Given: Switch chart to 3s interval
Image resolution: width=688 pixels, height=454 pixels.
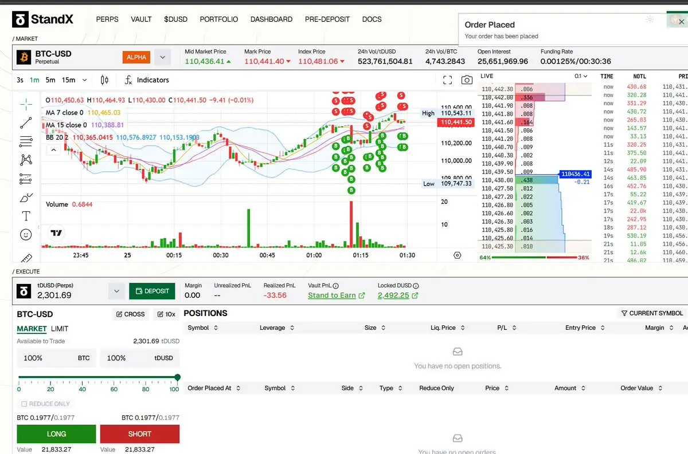Looking at the screenshot, I should pyautogui.click(x=20, y=80).
